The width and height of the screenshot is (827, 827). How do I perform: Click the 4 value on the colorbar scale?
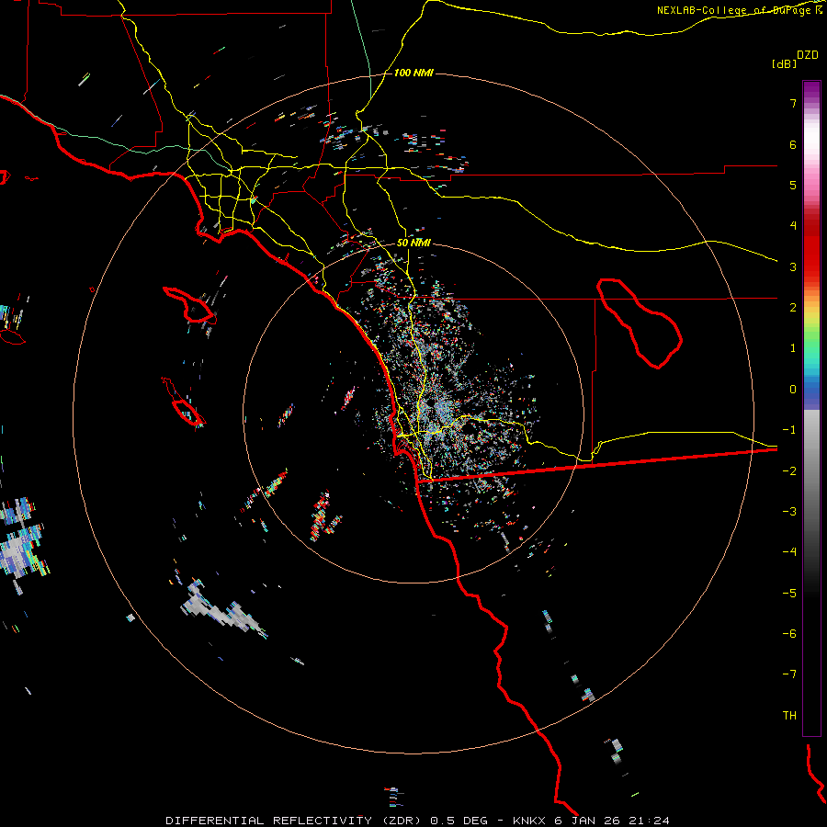pos(793,226)
